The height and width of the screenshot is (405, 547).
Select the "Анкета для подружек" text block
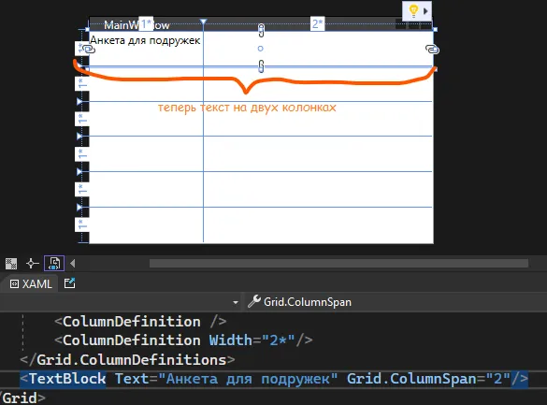pos(145,40)
